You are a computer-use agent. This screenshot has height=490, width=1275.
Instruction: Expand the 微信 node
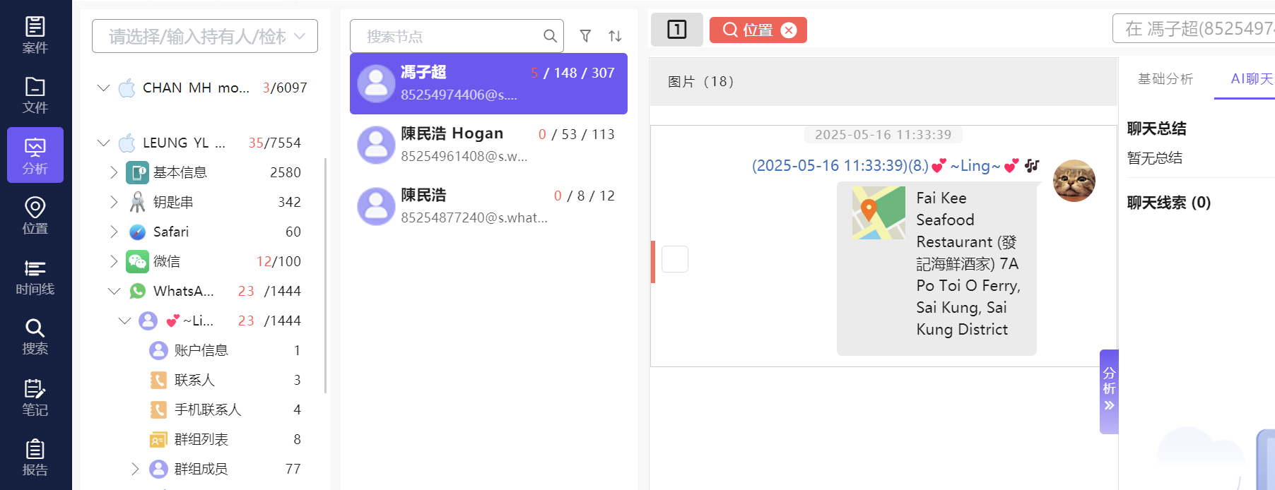(114, 261)
